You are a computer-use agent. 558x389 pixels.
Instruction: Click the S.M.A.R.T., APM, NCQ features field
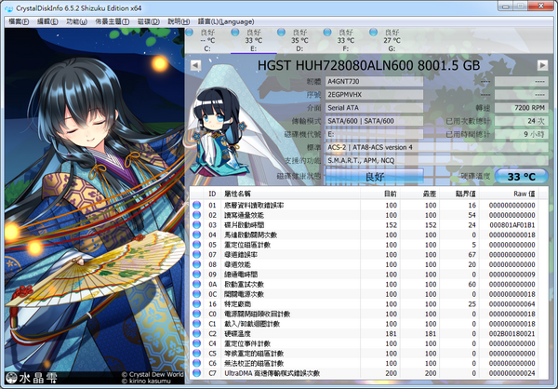coord(437,161)
